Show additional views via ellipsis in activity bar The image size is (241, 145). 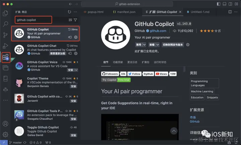[x=5, y=100]
